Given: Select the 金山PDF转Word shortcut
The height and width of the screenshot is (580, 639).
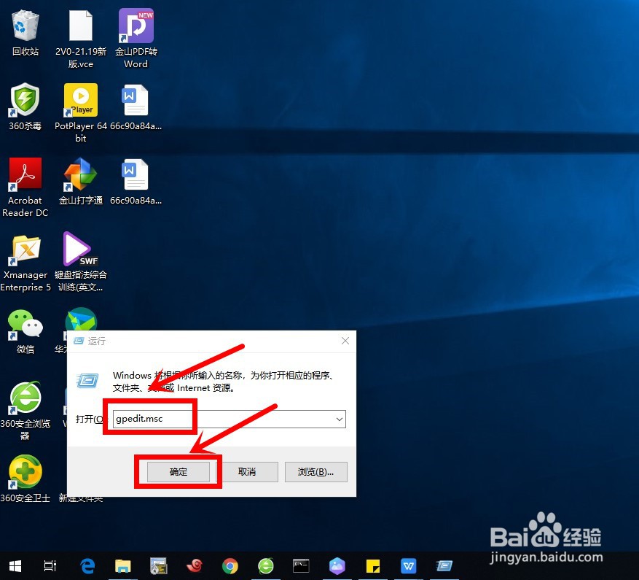Looking at the screenshot, I should point(136,39).
